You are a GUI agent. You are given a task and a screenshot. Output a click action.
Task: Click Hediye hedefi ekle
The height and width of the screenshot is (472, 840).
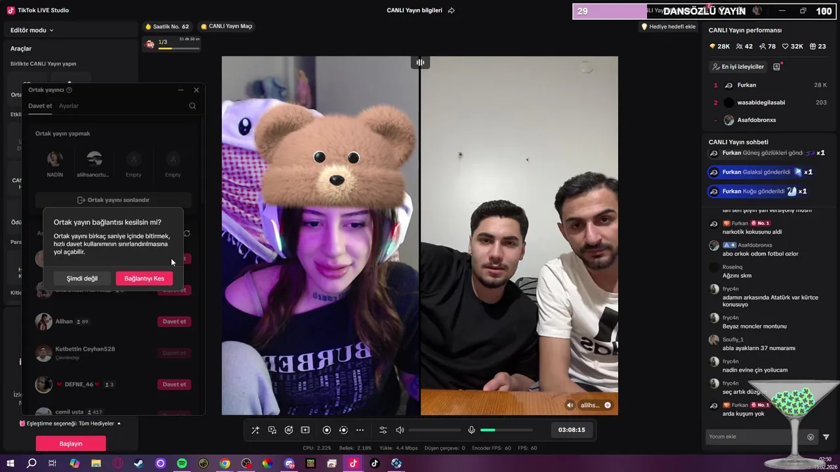click(x=668, y=27)
